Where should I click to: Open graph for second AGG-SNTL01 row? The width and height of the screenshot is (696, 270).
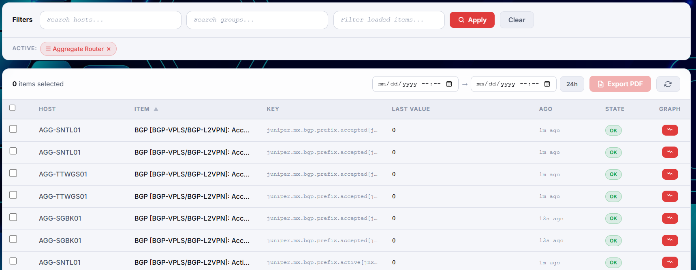click(670, 152)
